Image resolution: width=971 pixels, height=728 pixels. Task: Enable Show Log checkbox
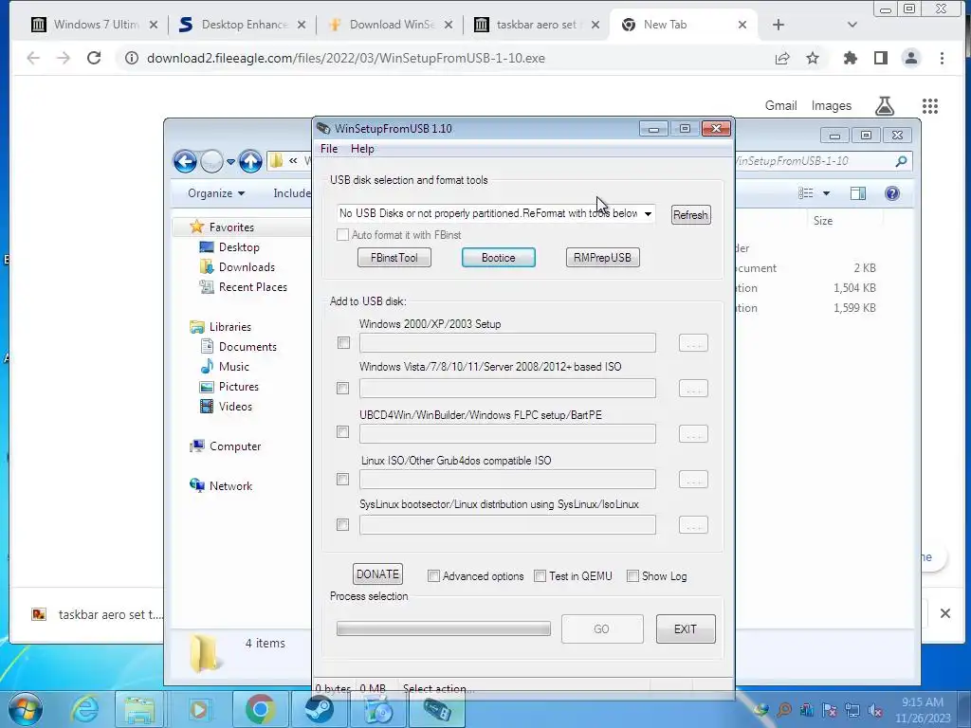click(632, 576)
